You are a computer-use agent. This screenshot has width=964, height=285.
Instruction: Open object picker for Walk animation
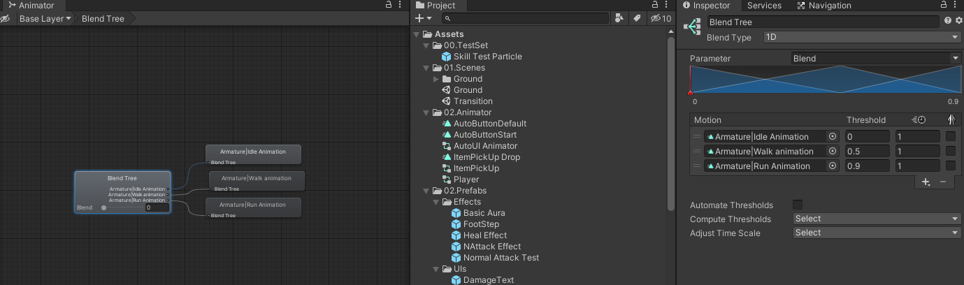(x=833, y=152)
